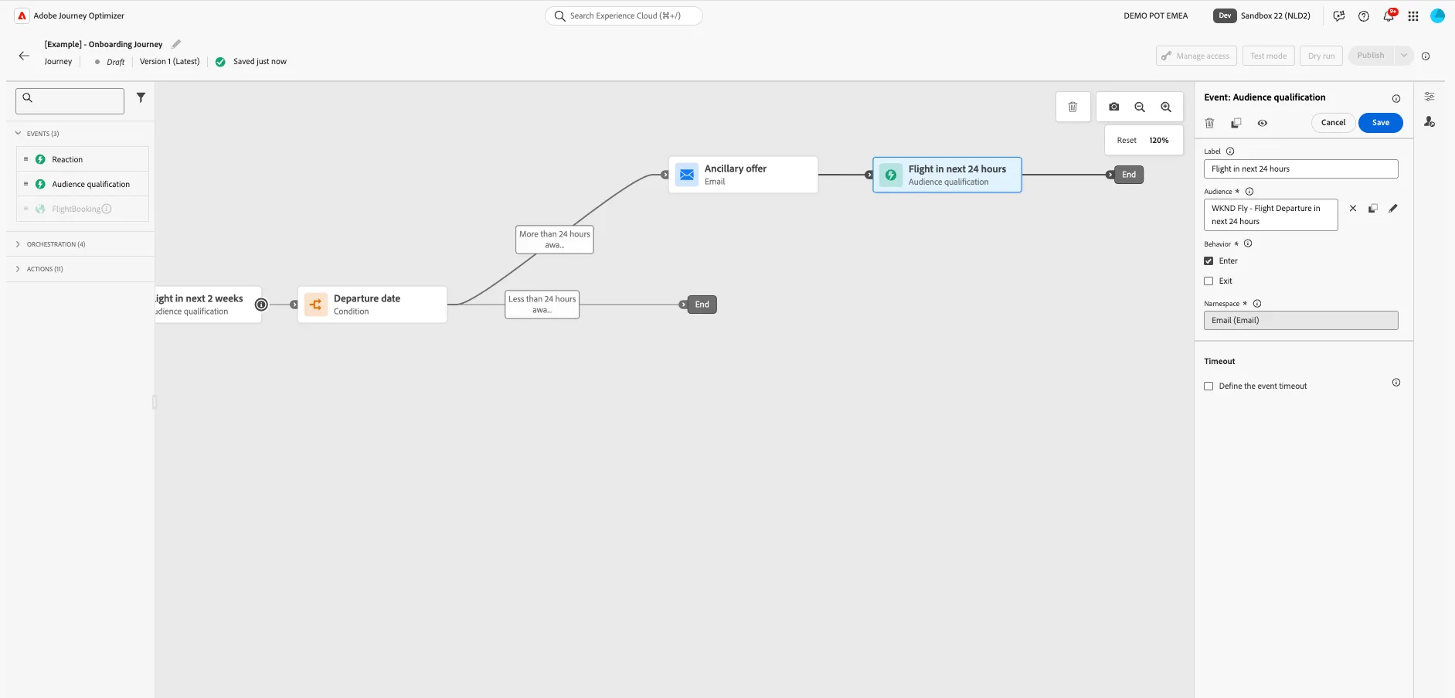Open the help question mark icon
The width and height of the screenshot is (1455, 698).
tap(1364, 16)
